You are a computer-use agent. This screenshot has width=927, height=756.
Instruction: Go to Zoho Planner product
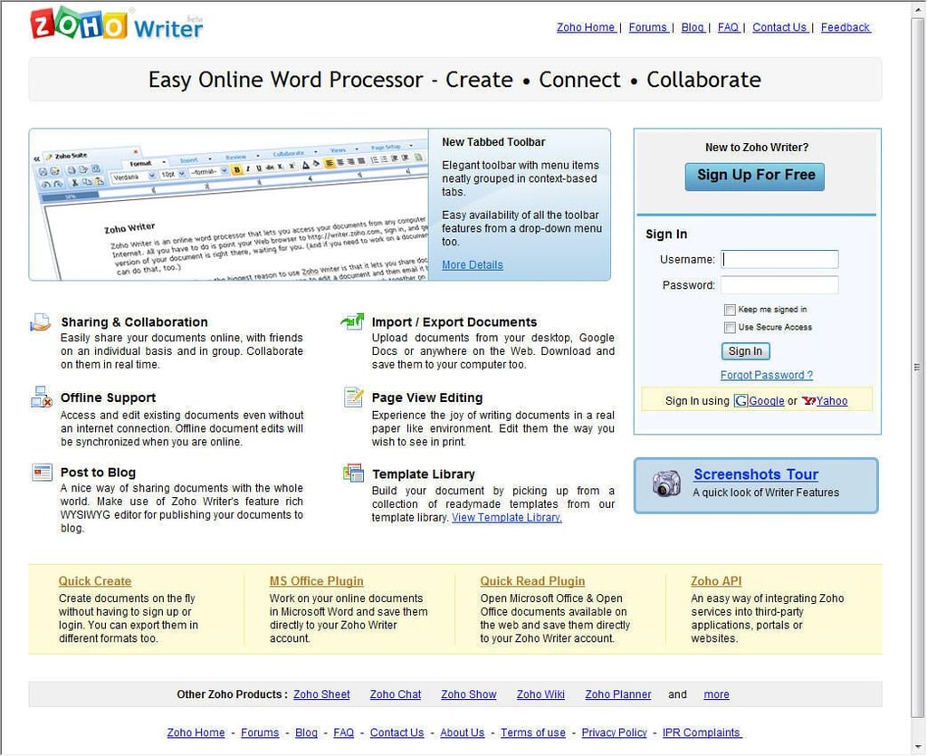(617, 695)
